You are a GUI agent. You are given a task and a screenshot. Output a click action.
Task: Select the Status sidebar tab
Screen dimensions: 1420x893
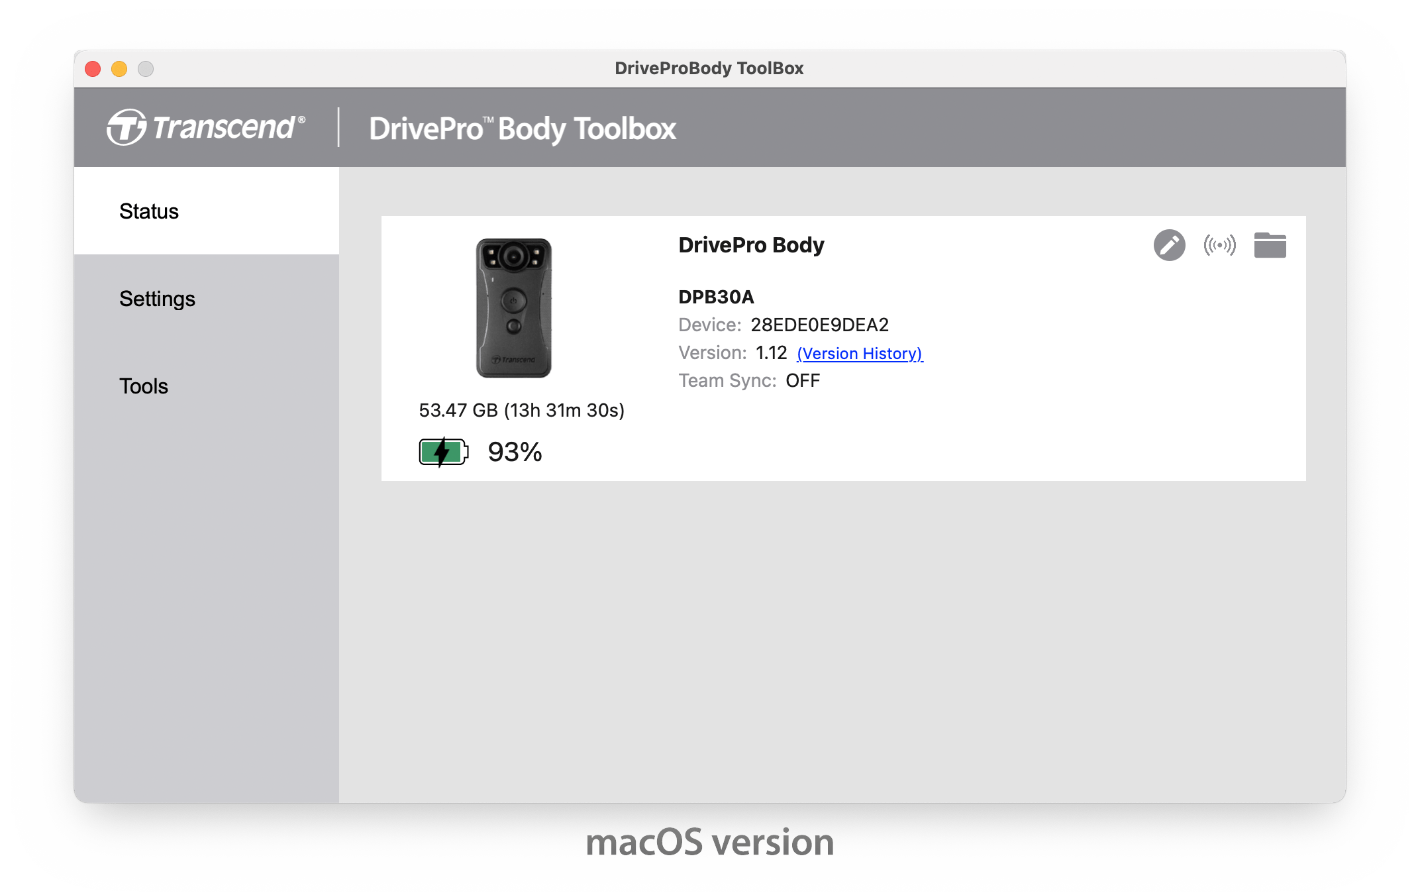pyautogui.click(x=207, y=211)
